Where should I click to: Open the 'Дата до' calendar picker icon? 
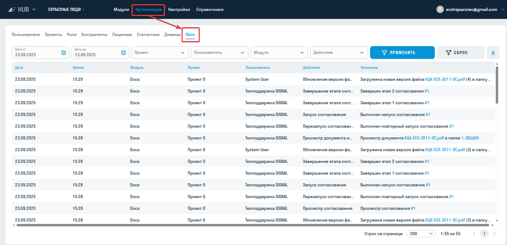click(123, 53)
